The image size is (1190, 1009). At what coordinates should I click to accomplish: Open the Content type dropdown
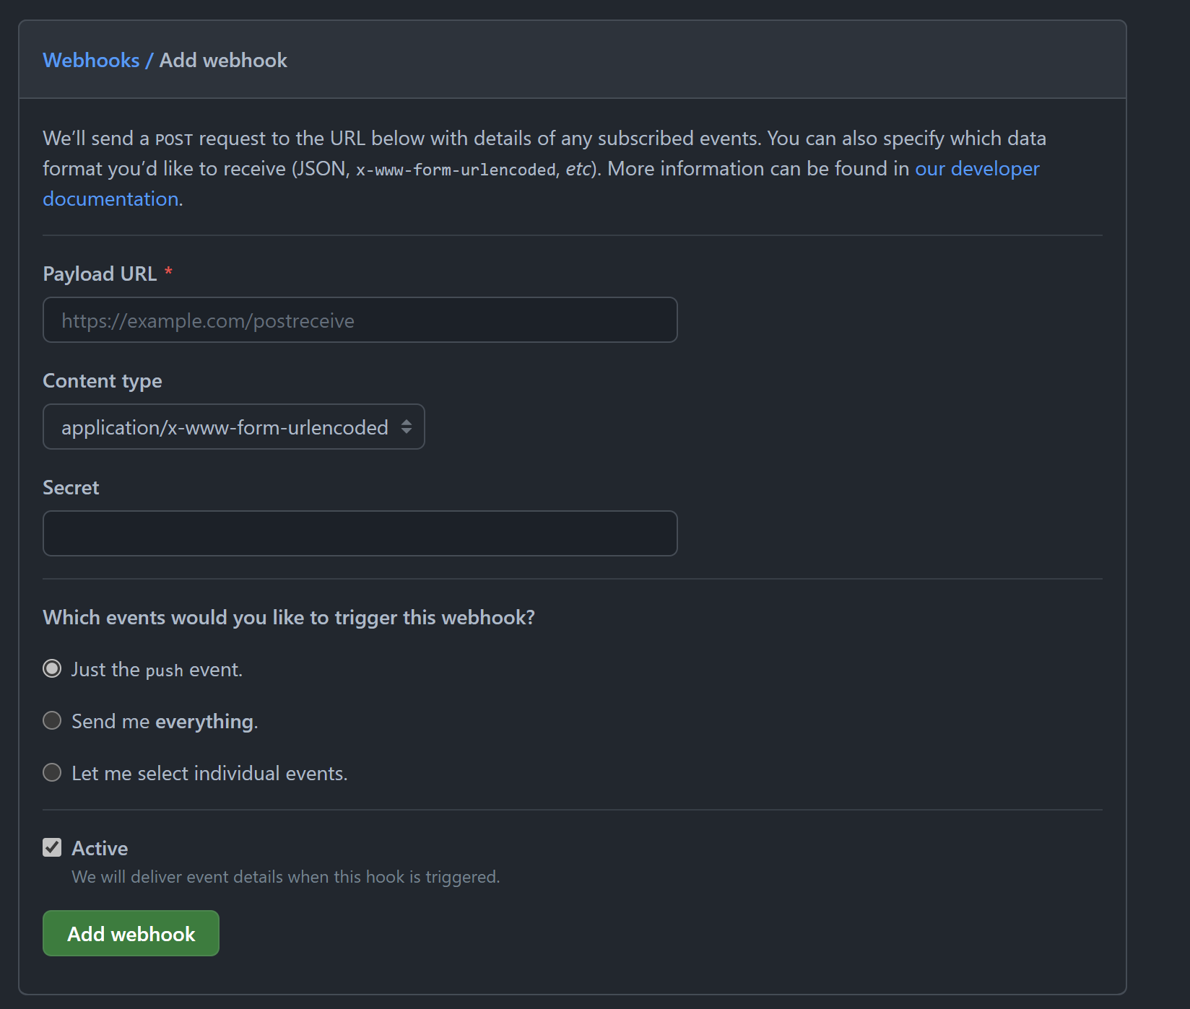(224, 427)
